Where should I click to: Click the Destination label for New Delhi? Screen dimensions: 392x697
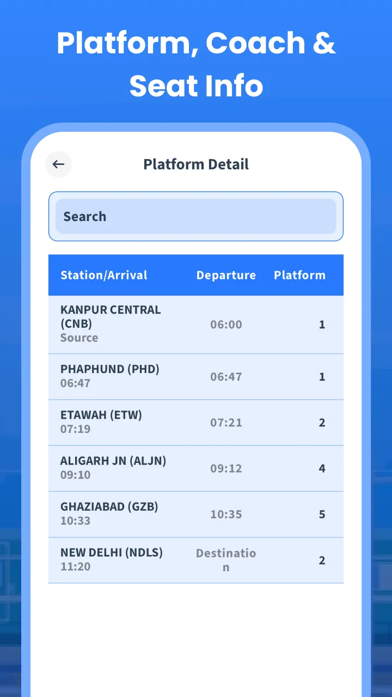[226, 560]
